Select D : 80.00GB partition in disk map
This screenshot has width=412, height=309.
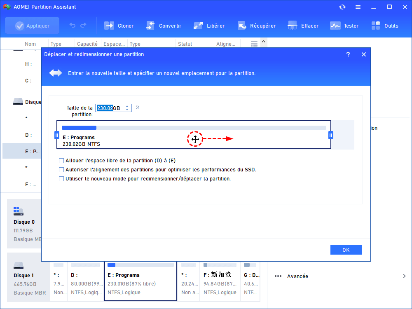click(86, 281)
